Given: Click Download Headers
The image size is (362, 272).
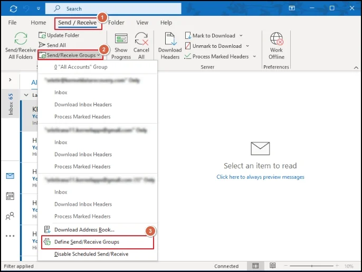Looking at the screenshot, I should coord(170,46).
